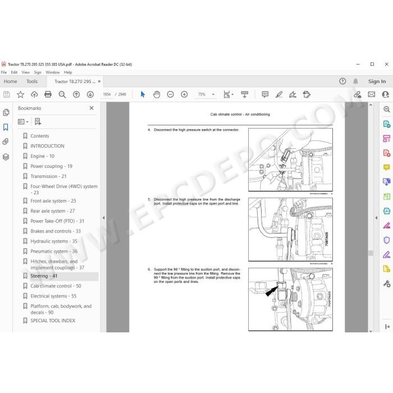Open the help question mark
The height and width of the screenshot is (393, 393).
click(x=342, y=81)
